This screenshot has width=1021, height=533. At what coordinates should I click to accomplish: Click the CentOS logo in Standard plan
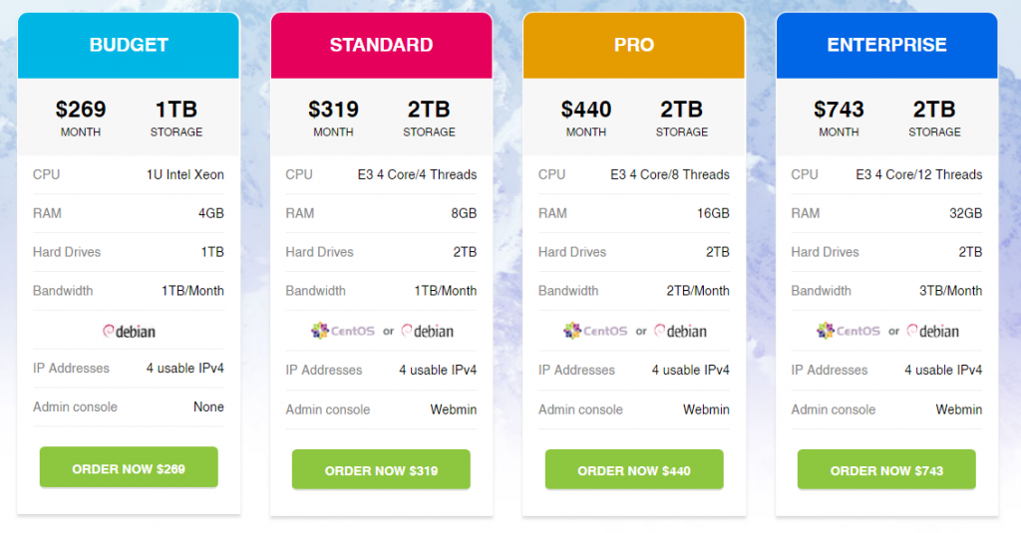point(343,331)
